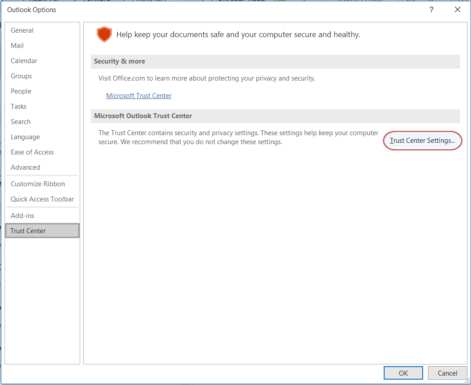
Task: Click the Help question mark icon
Action: click(431, 9)
